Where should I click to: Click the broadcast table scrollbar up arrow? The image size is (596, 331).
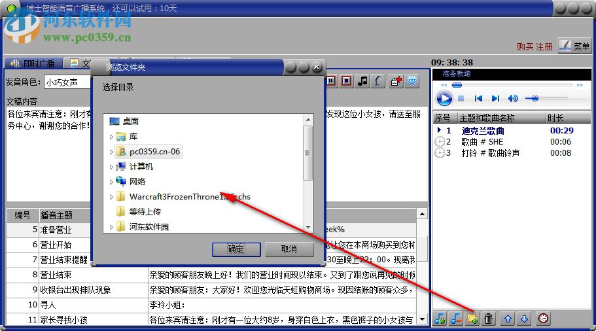click(422, 215)
